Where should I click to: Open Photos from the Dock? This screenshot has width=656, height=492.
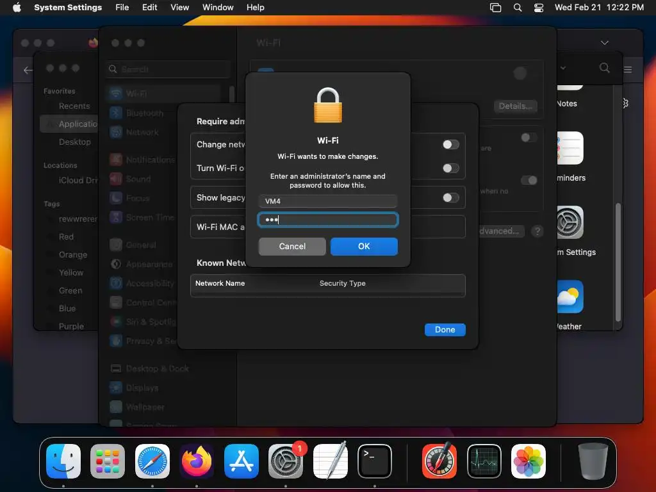(x=529, y=461)
